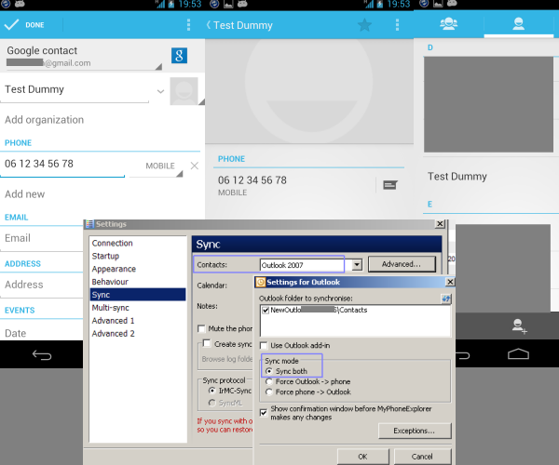Screen dimensions: 559x465
Task: Click OK in Settings for Outlook
Action: pos(363,457)
